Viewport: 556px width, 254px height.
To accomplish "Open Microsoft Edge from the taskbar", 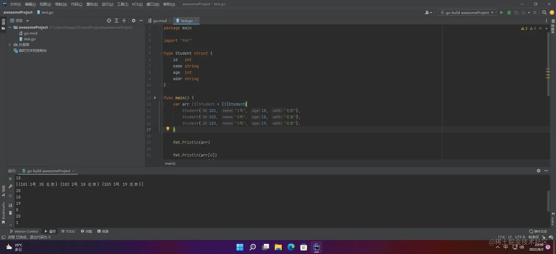I will (291, 247).
